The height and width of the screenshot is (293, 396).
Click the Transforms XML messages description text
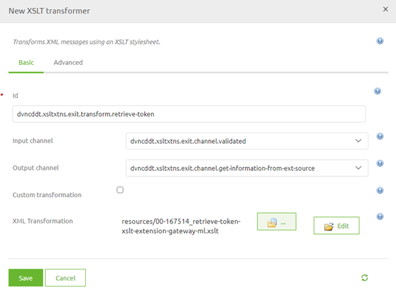point(86,42)
